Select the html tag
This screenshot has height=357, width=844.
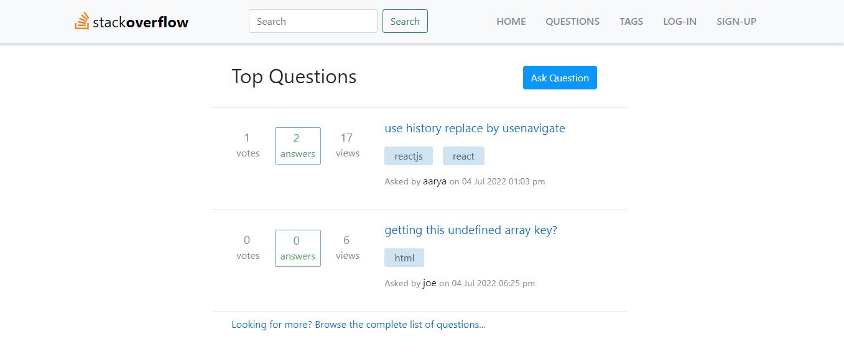tap(404, 258)
